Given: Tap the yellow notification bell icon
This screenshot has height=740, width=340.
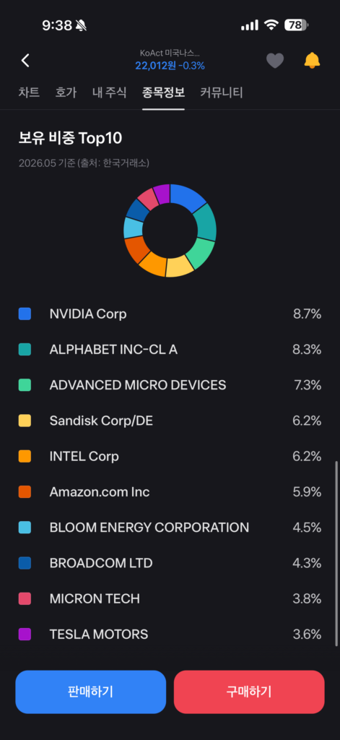Looking at the screenshot, I should (x=312, y=61).
